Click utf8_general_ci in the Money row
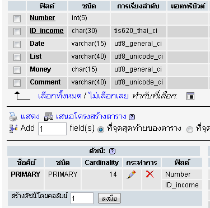This screenshot has height=208, width=210. [138, 69]
